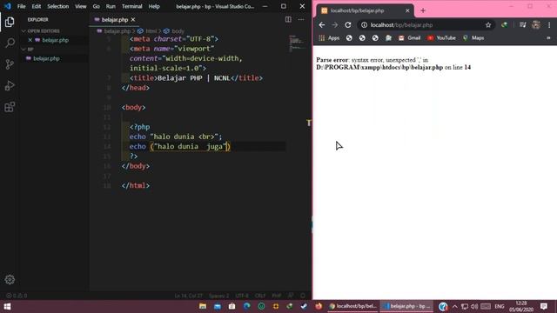Viewport: 557px width, 313px height.
Task: Open the Source Control view
Action: click(10, 64)
